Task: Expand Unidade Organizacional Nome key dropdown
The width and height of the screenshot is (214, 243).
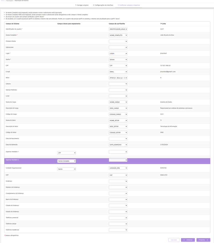Action: tap(66, 169)
